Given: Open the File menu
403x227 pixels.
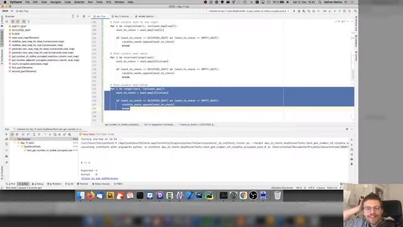Looking at the screenshot, I should pos(27,2).
